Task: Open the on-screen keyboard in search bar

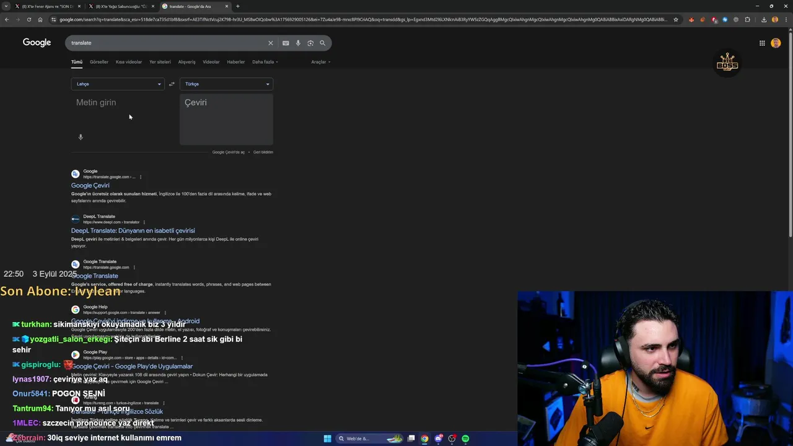Action: tap(286, 43)
